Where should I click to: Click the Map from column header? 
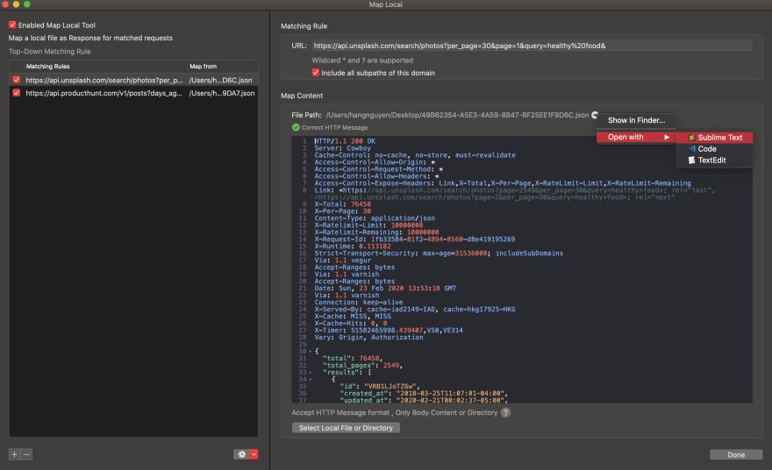[x=203, y=66]
